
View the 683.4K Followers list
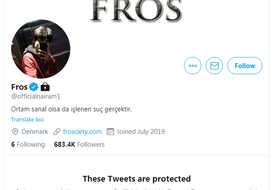79,144
